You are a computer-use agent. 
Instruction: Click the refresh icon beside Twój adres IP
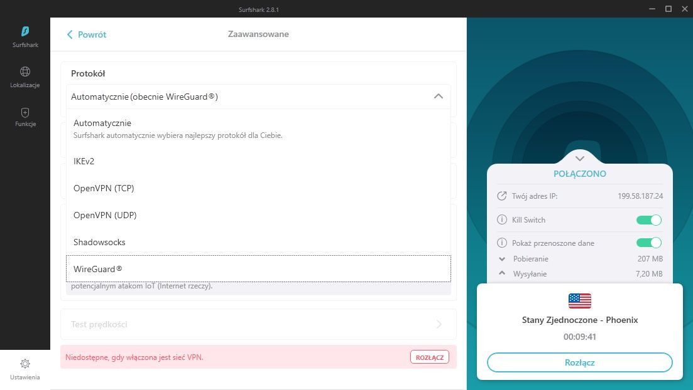tap(501, 196)
